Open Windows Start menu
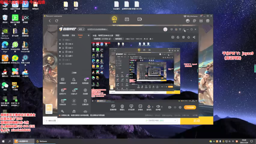The image size is (256, 144). point(3,141)
